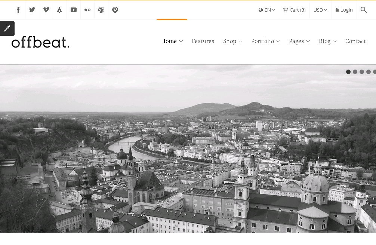Viewport: 376px width, 245px height.
Task: Open the USD currency dropdown
Action: (x=320, y=10)
